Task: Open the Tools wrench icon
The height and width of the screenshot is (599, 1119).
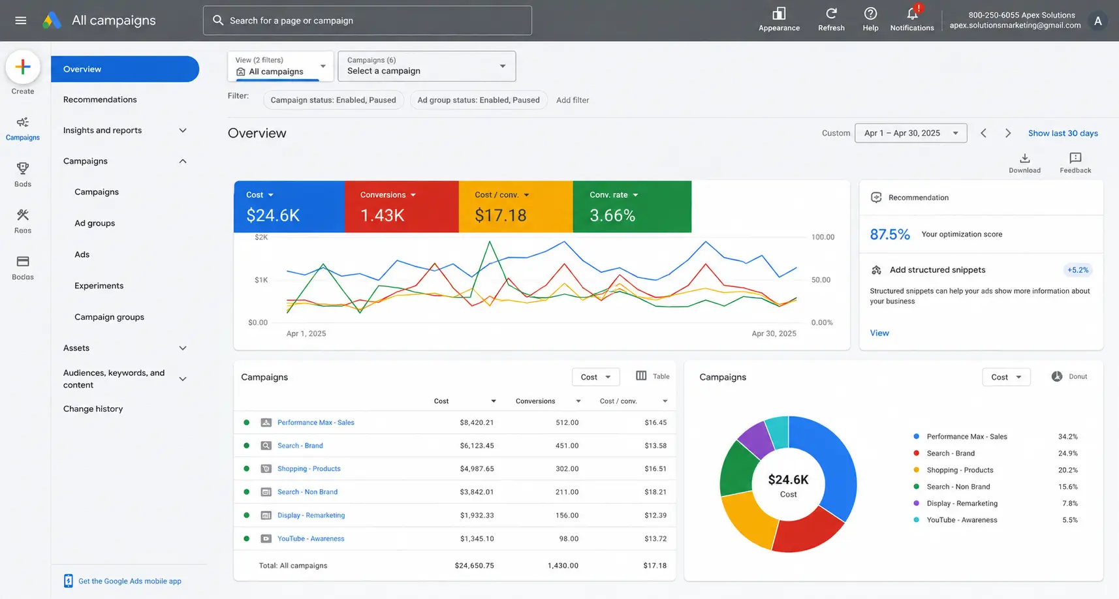Action: tap(23, 215)
